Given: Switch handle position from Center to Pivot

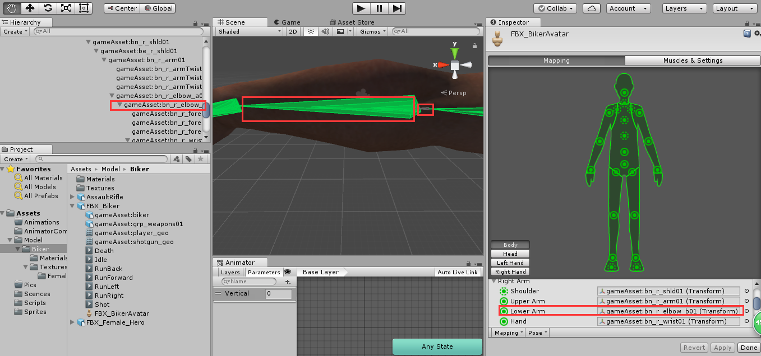Looking at the screenshot, I should pyautogui.click(x=121, y=8).
